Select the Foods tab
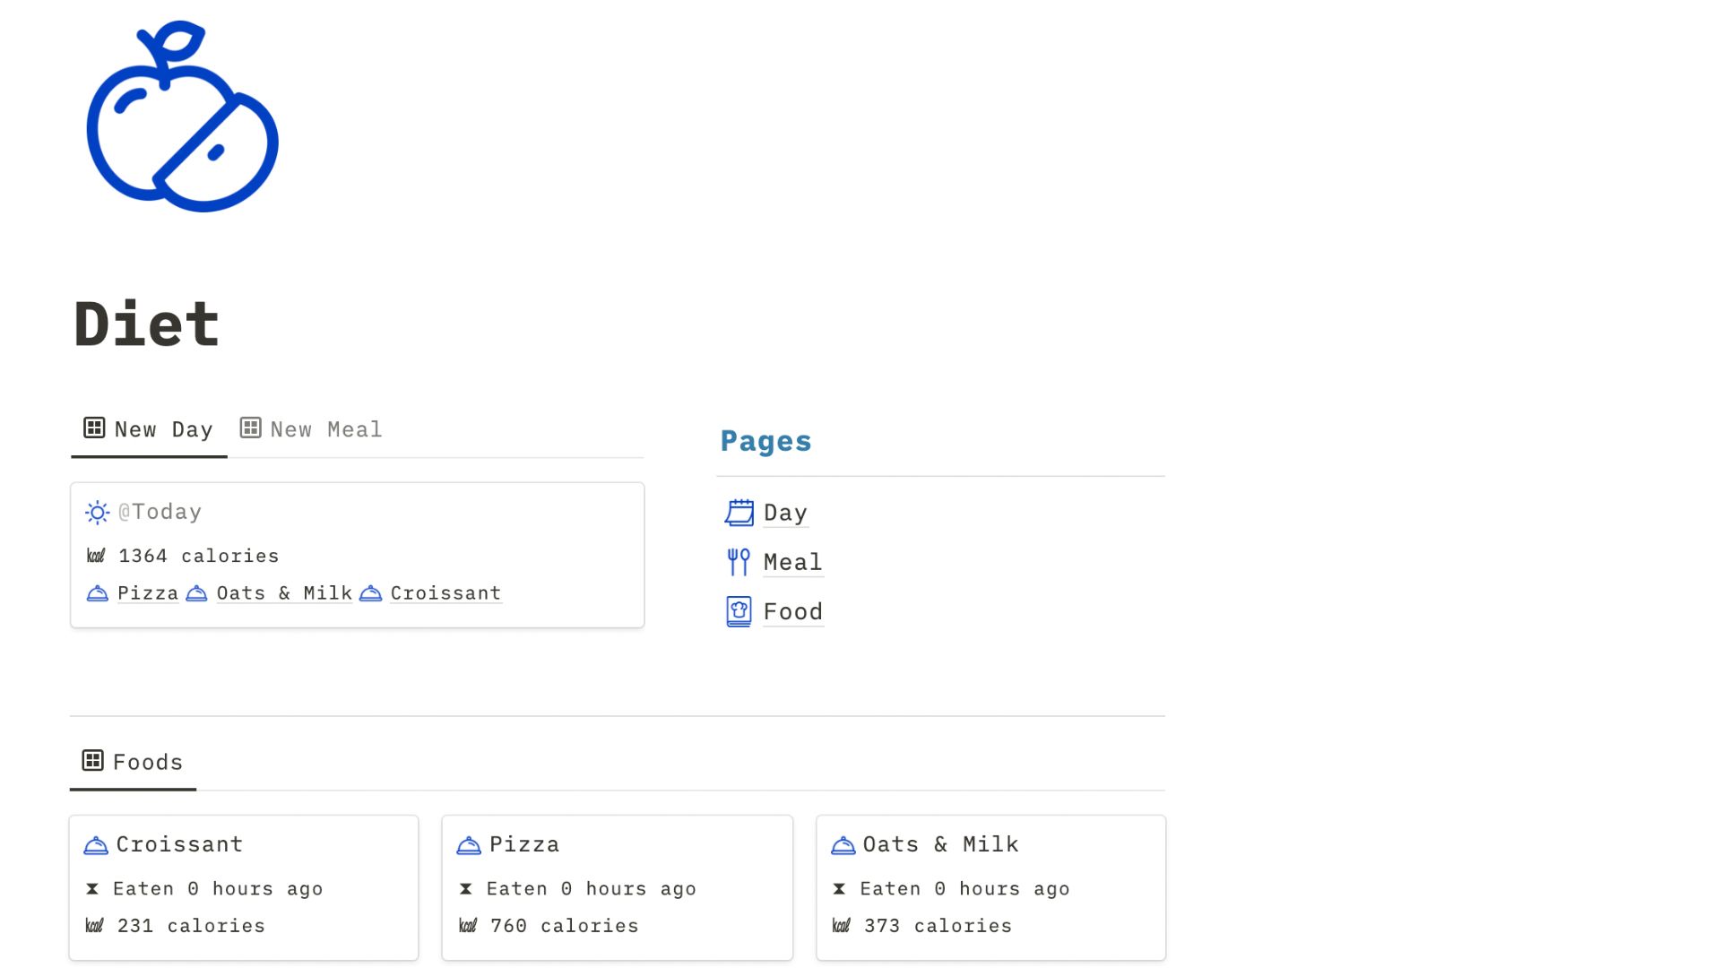This screenshot has width=1721, height=968. (133, 762)
